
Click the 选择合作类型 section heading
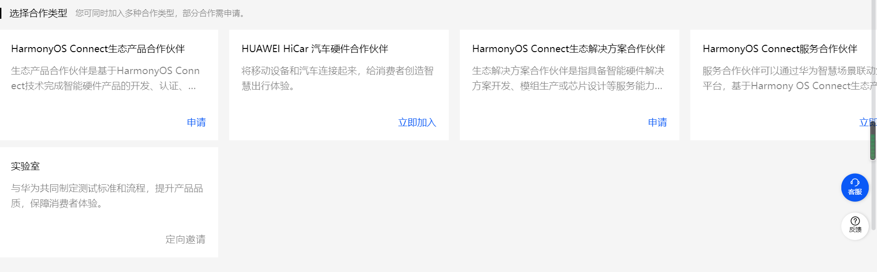[38, 13]
